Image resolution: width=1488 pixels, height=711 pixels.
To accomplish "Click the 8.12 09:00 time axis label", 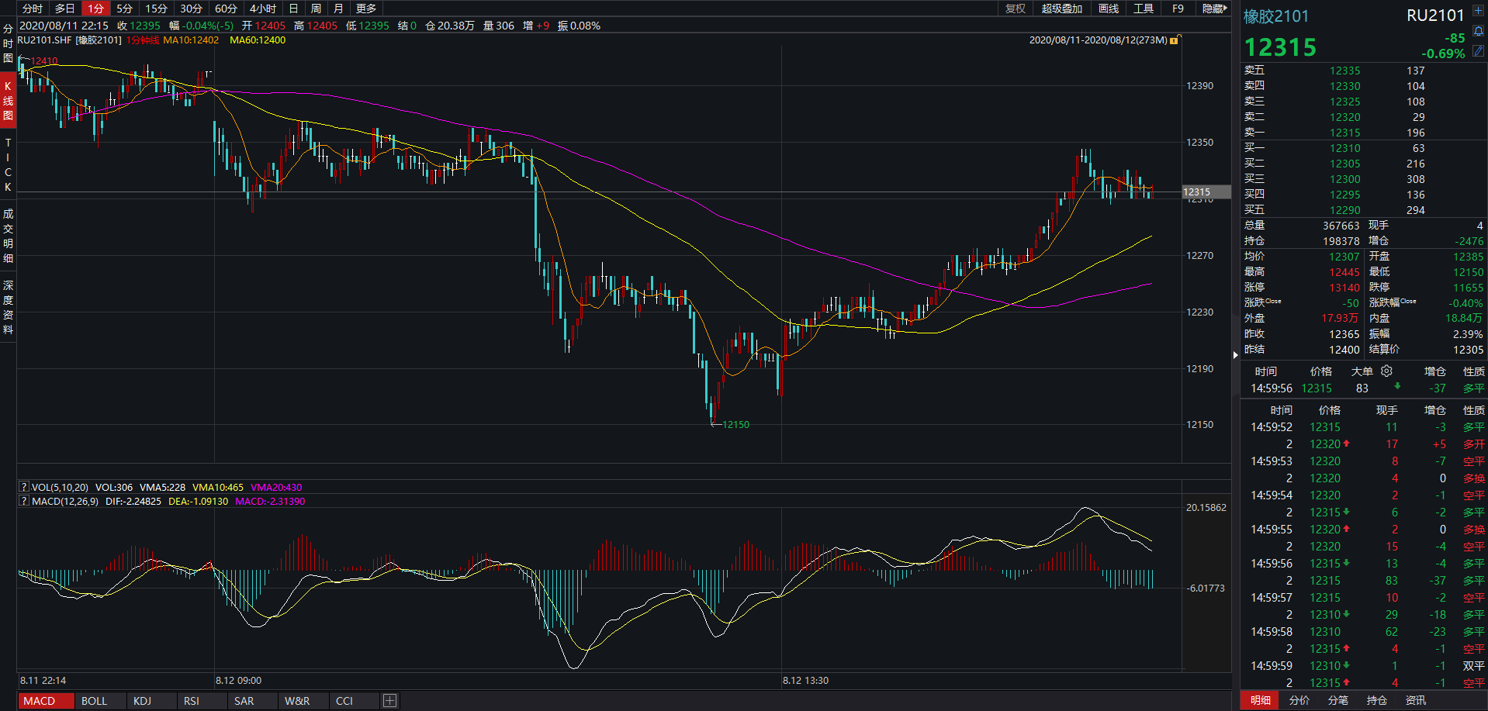I will tap(238, 681).
